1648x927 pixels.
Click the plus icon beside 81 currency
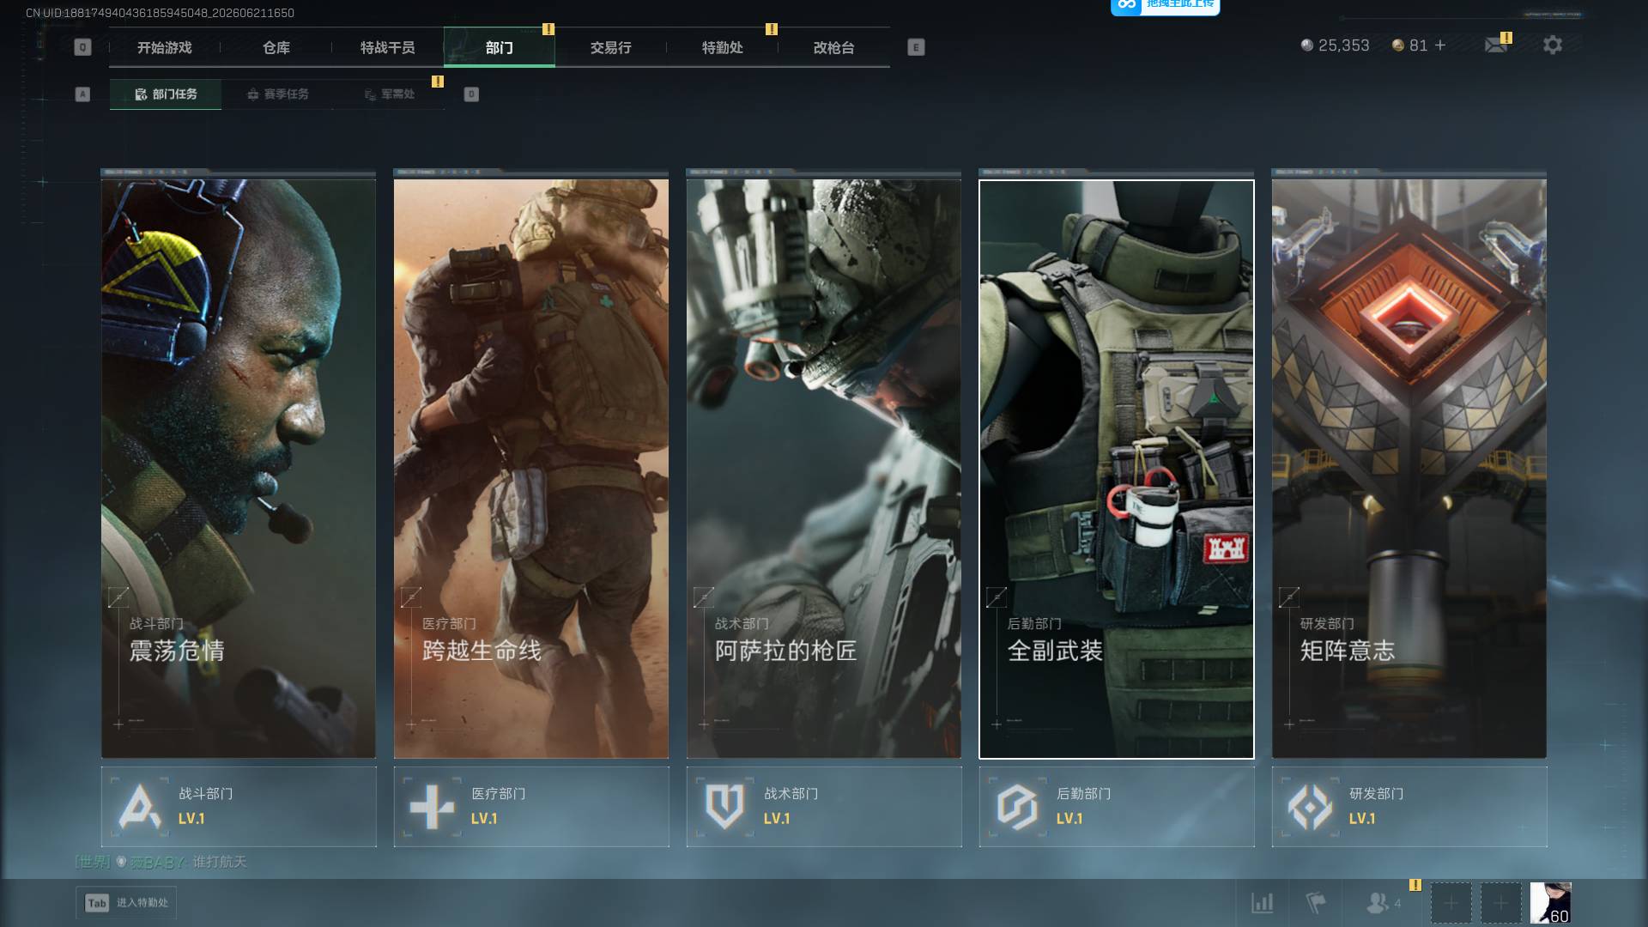[x=1440, y=45]
